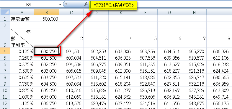The image size is (232, 109).
Task: Click year header cell with value 8
Action: 219,38
